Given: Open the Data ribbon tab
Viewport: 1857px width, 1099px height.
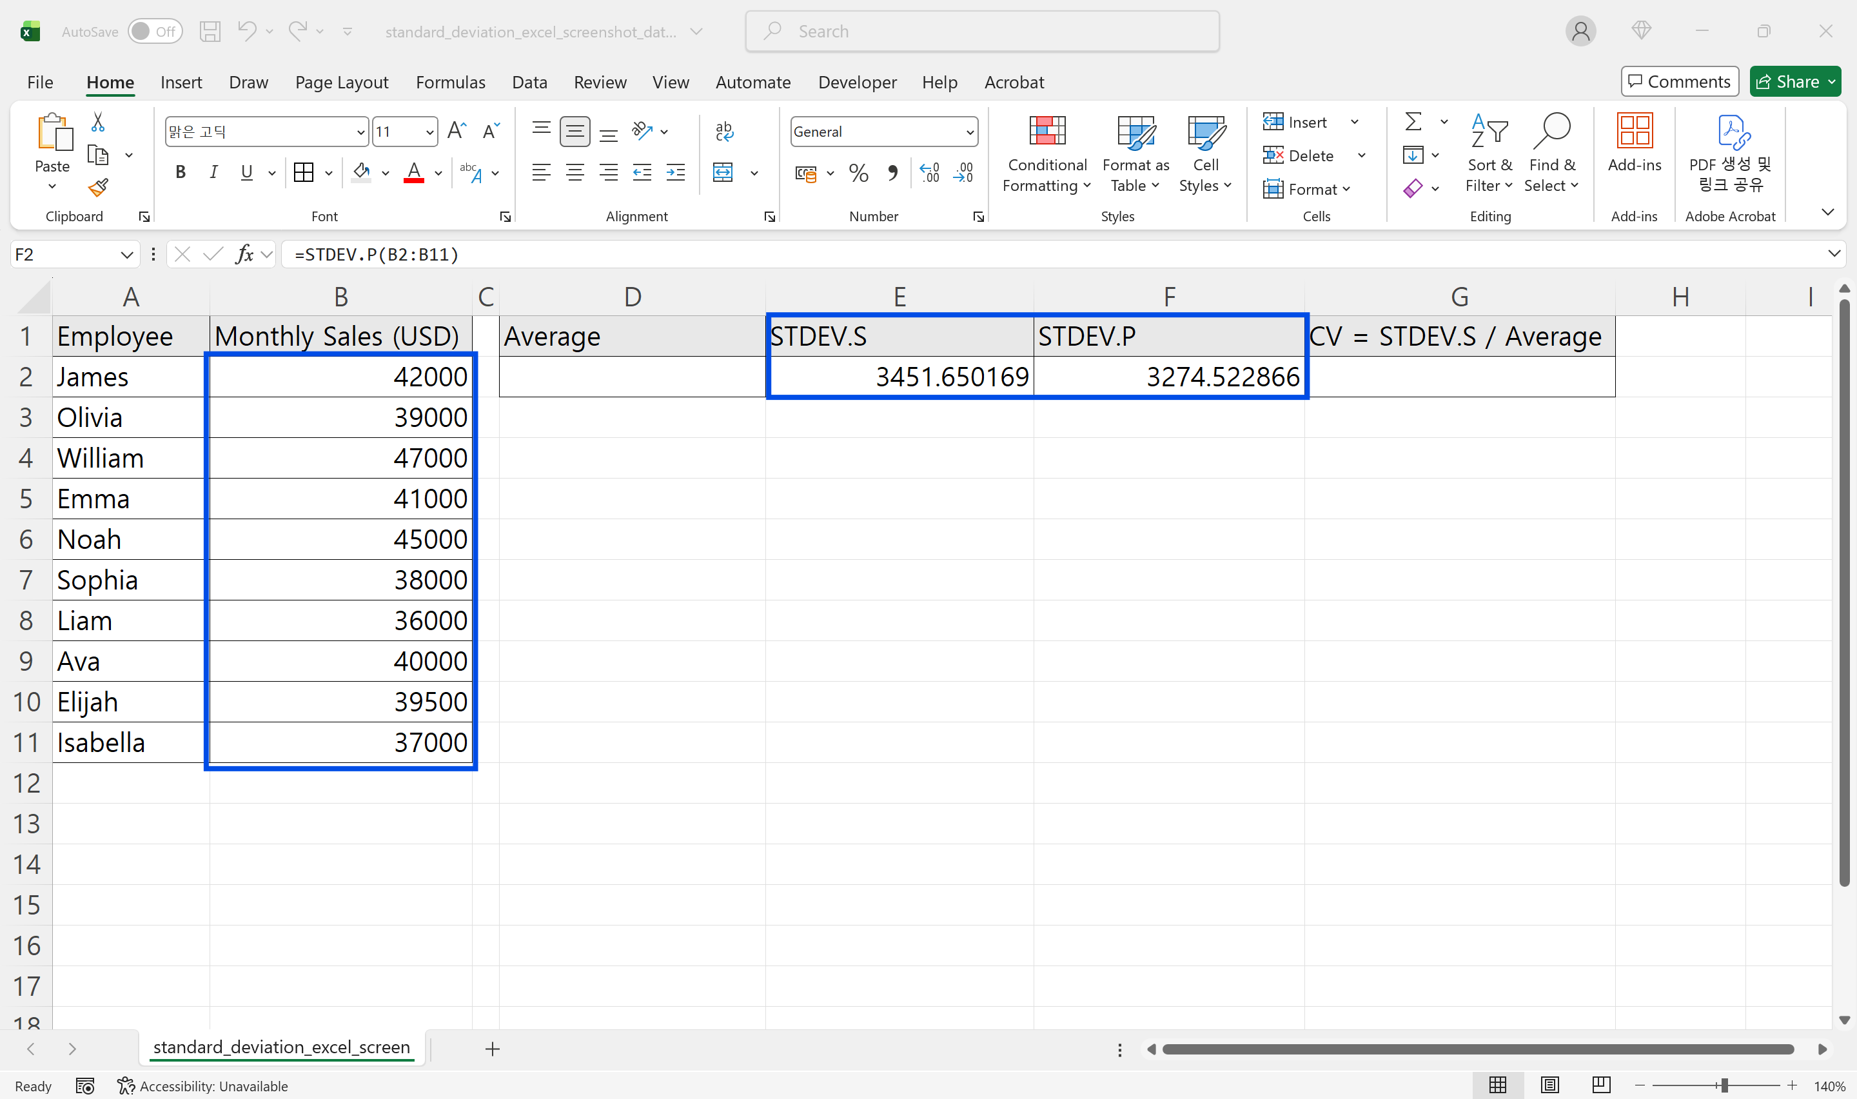Looking at the screenshot, I should coord(529,82).
